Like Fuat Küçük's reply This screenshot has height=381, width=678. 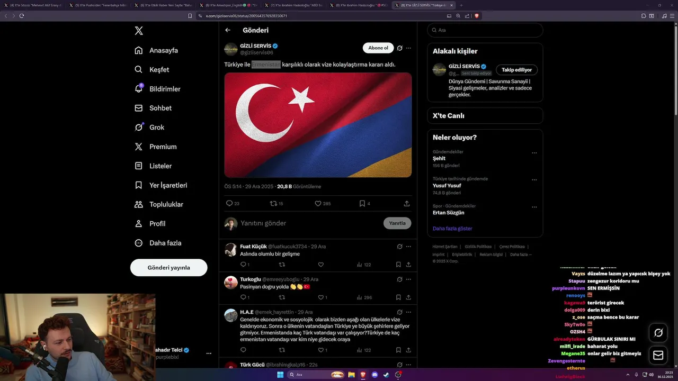coord(321,265)
